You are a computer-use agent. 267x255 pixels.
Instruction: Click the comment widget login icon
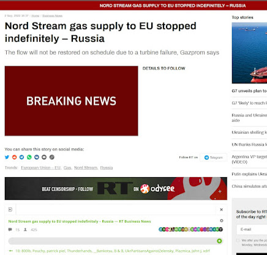[10, 210]
